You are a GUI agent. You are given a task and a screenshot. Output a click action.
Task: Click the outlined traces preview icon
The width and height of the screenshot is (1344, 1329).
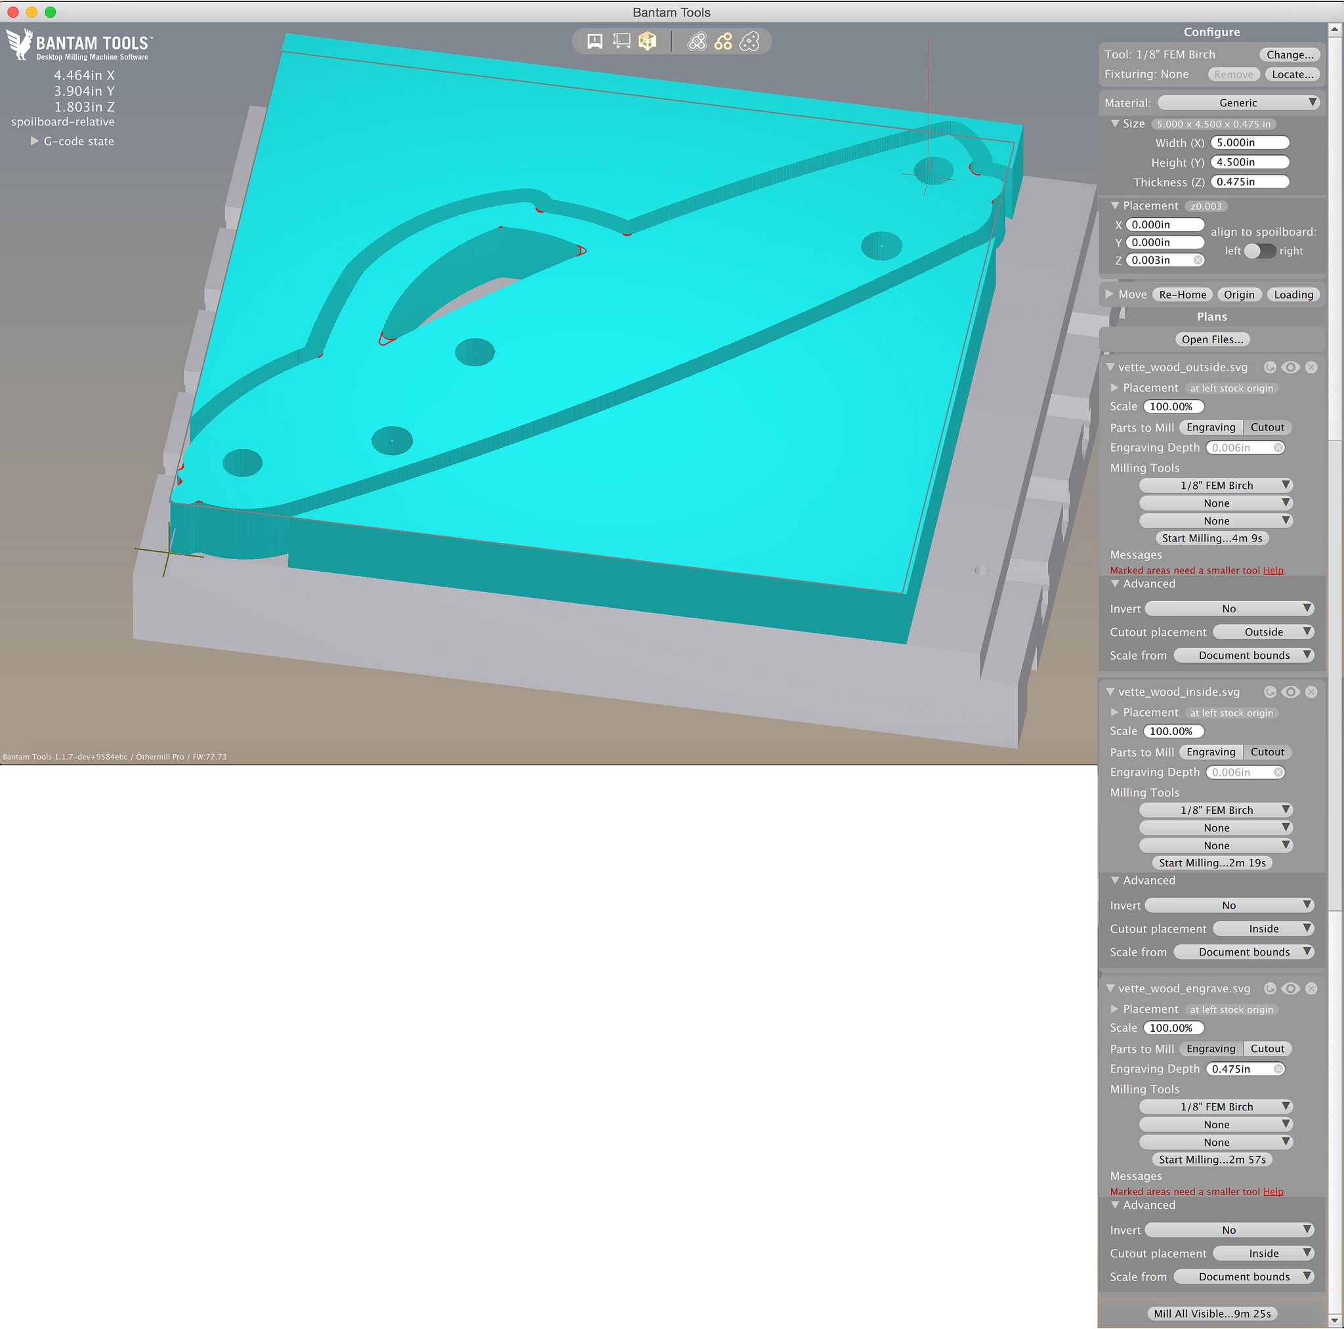(696, 42)
